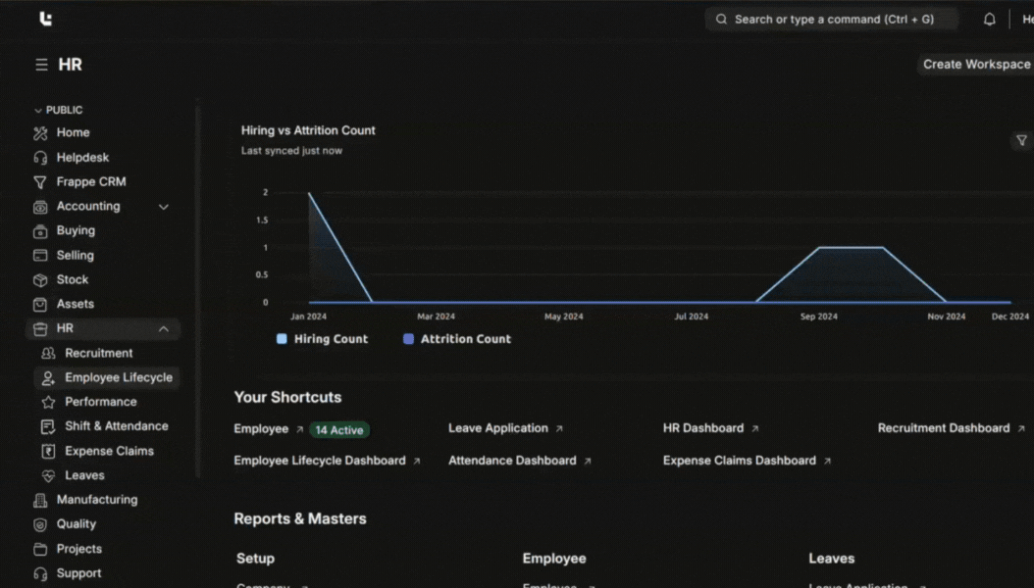1034x588 pixels.
Task: Click the Performance star icon
Action: (48, 403)
